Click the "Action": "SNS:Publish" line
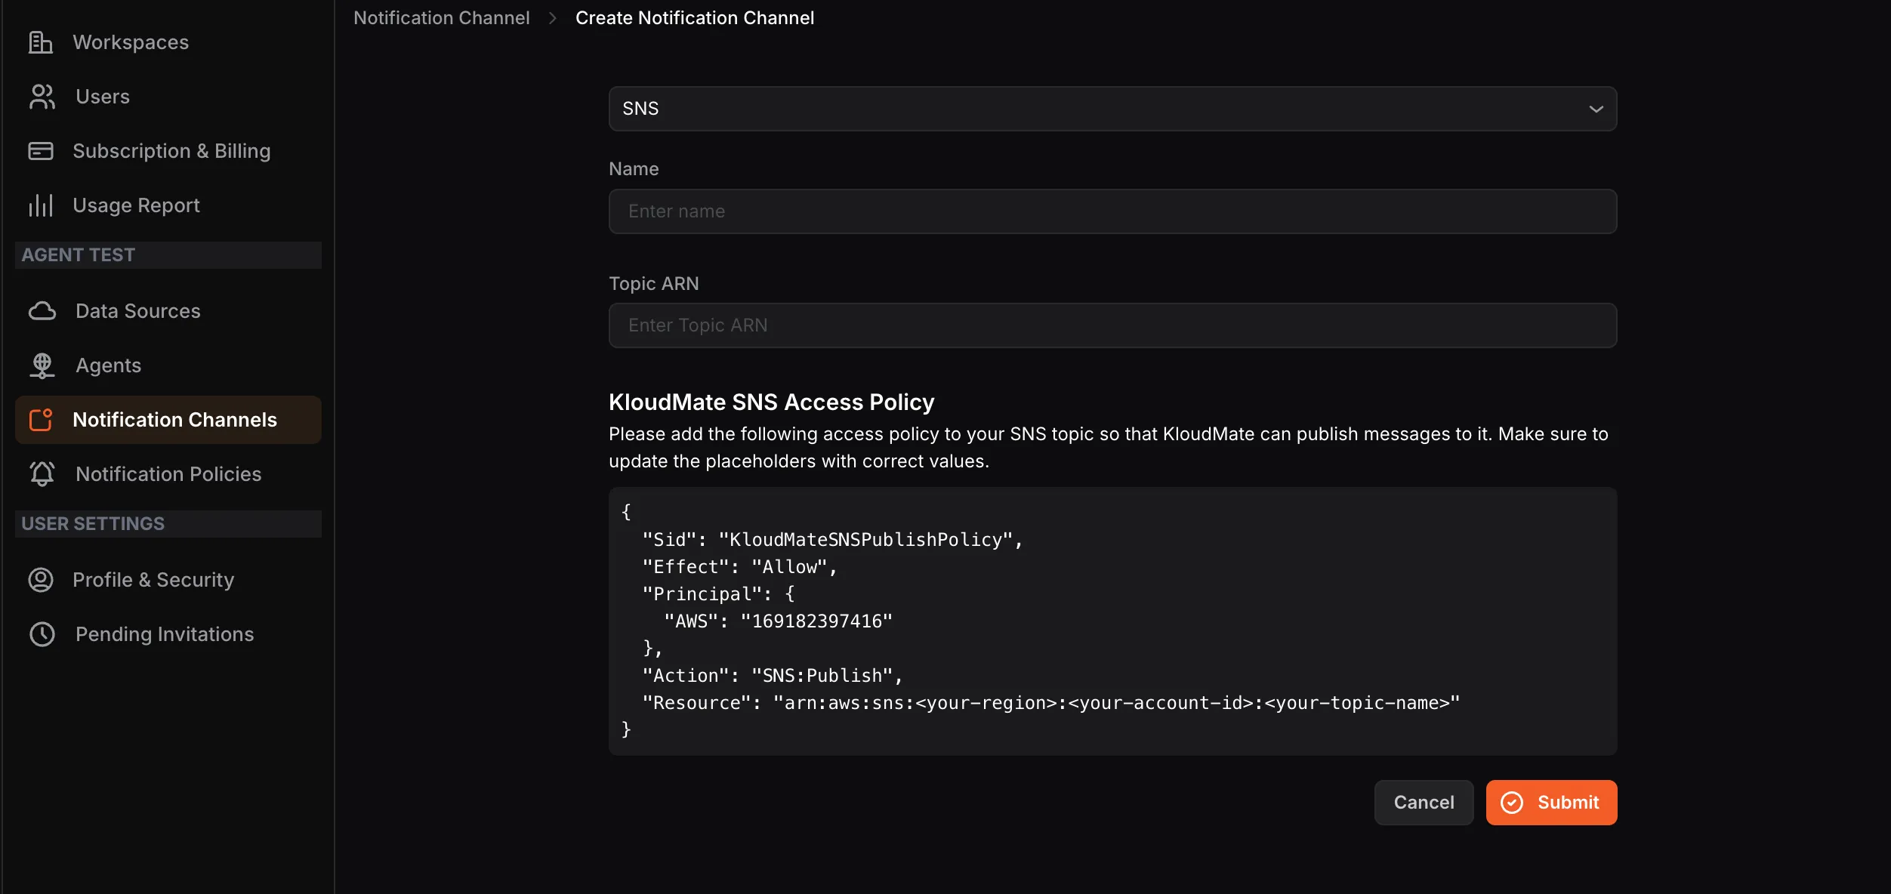The image size is (1891, 894). click(x=773, y=676)
